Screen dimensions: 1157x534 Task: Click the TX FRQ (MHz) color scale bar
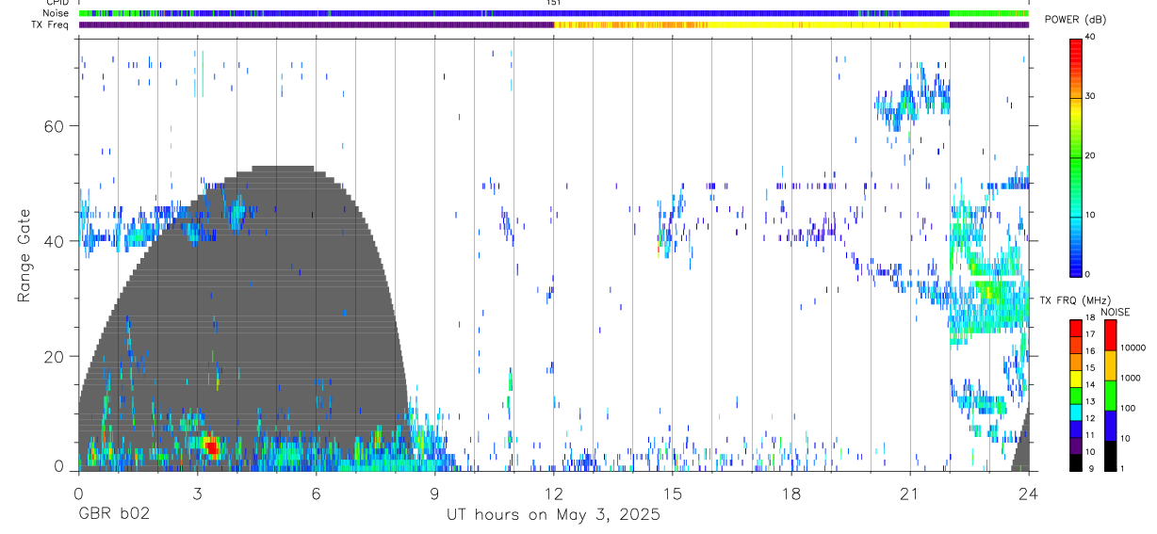point(1076,396)
